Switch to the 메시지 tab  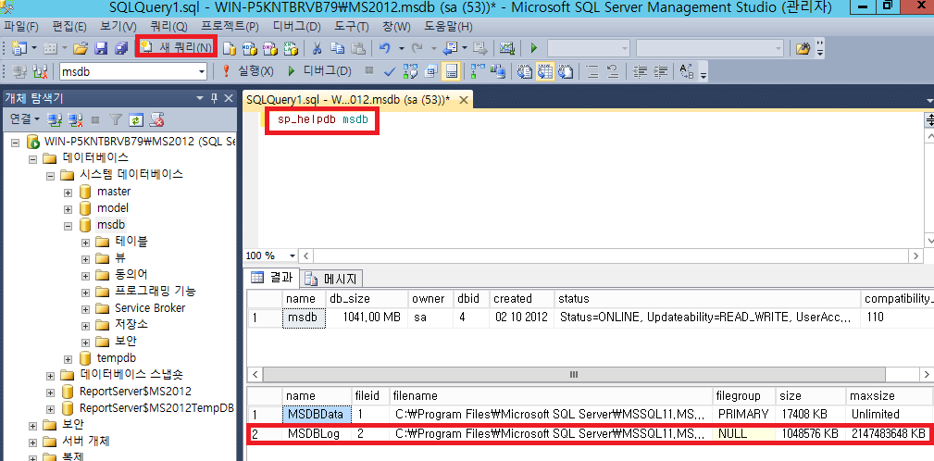pos(333,278)
